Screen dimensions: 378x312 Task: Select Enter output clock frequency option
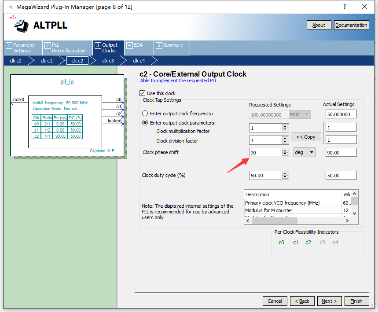click(x=145, y=114)
